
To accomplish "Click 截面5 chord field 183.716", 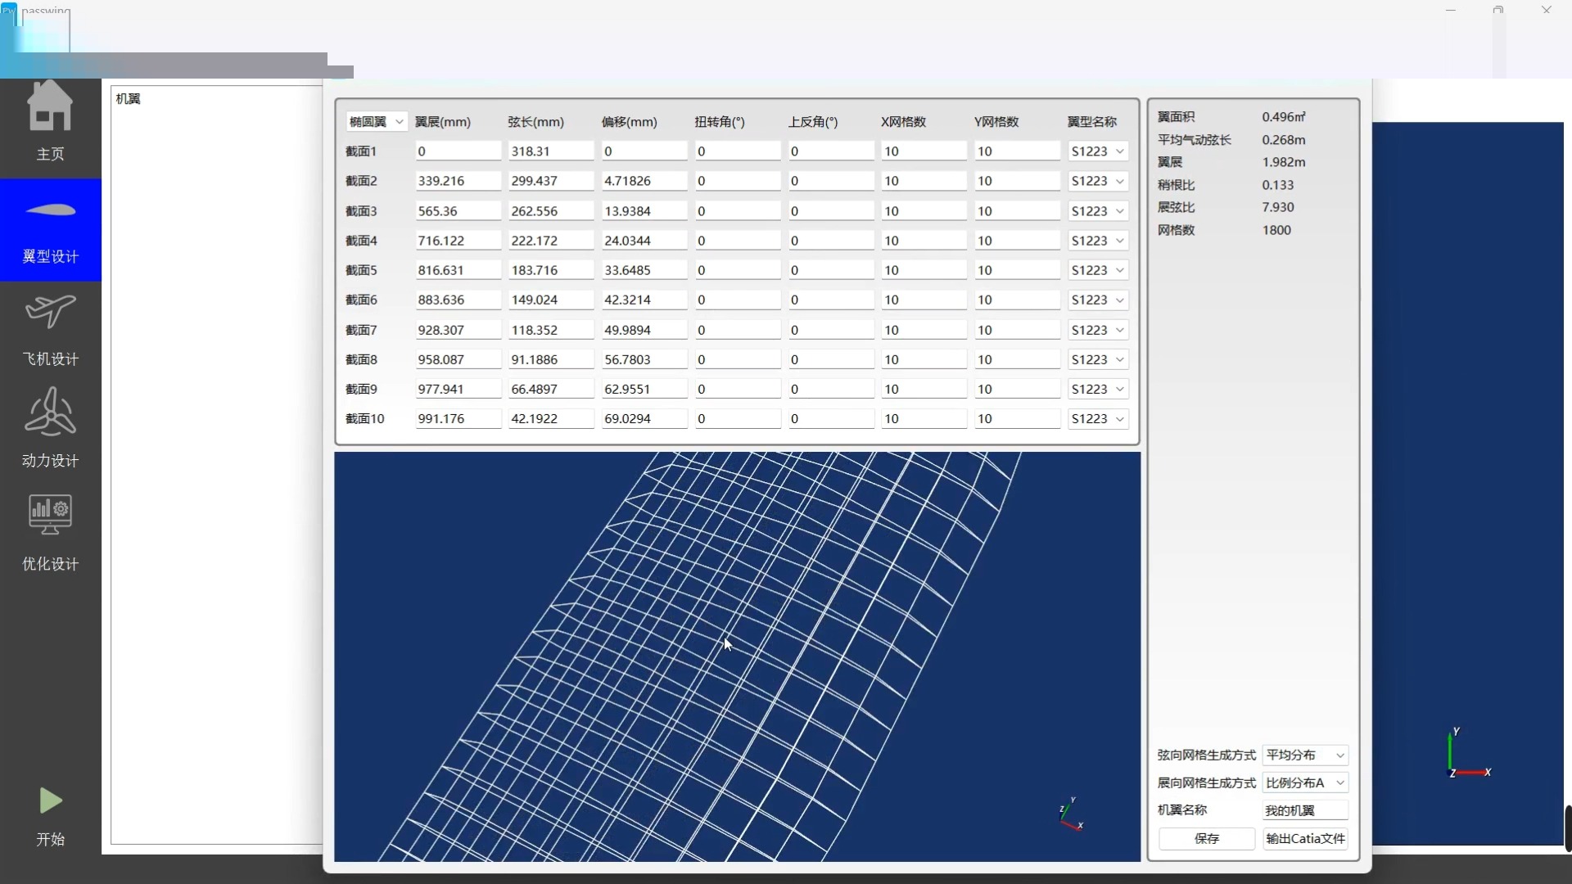I will pyautogui.click(x=551, y=270).
